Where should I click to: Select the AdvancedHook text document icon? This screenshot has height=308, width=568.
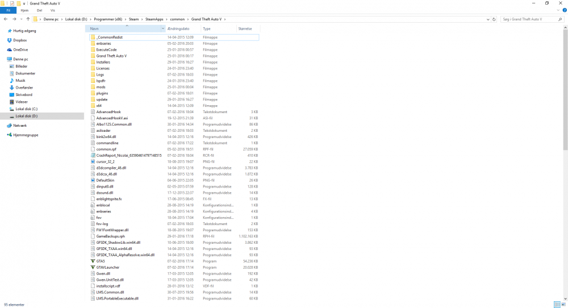[93, 112]
